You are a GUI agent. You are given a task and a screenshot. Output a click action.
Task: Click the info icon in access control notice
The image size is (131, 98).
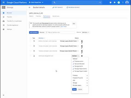pos(31,23)
